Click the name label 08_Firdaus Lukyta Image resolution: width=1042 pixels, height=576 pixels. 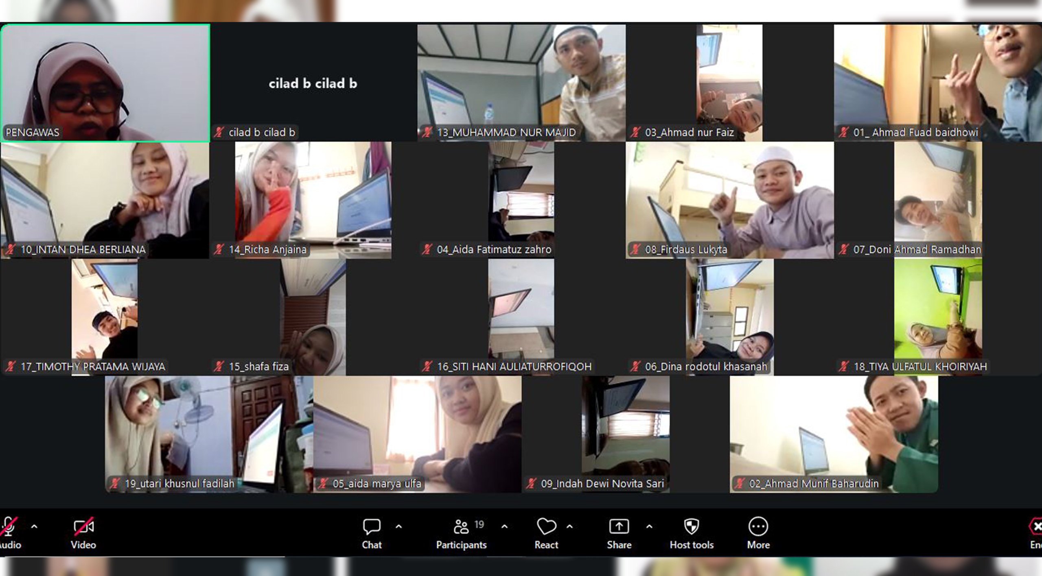click(686, 249)
